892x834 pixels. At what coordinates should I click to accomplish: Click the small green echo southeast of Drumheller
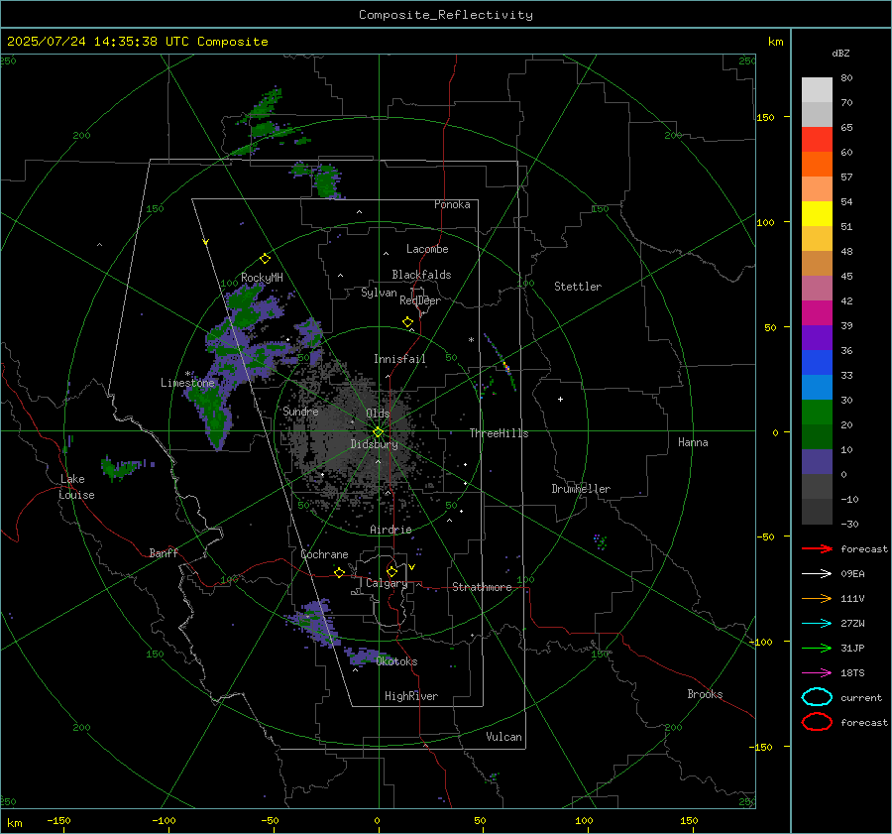pos(600,541)
